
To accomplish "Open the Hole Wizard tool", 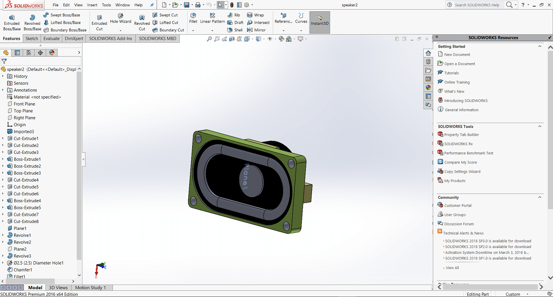I will (121, 18).
